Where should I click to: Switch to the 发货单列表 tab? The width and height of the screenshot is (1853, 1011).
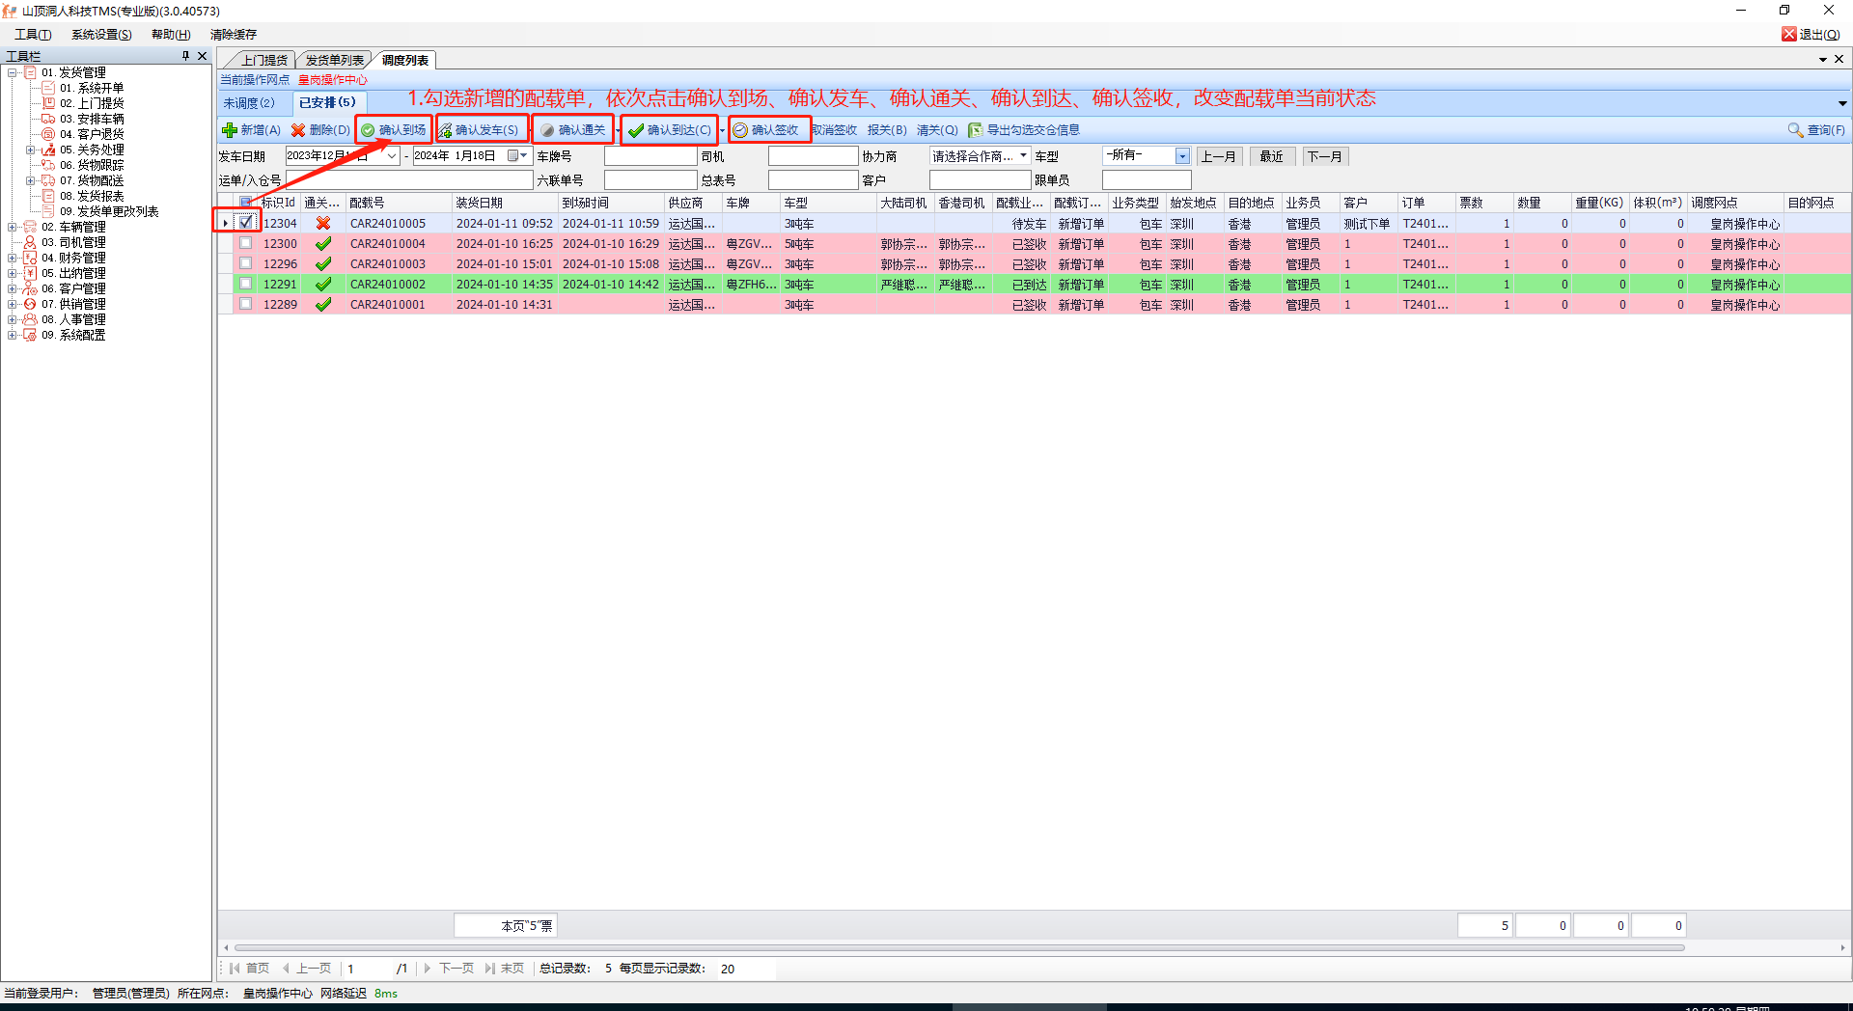pos(334,60)
